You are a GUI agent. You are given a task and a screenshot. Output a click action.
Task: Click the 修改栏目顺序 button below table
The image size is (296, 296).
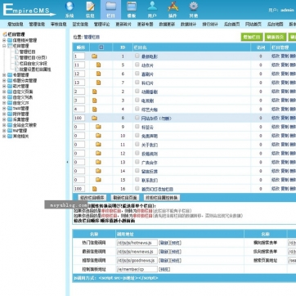click(x=92, y=198)
